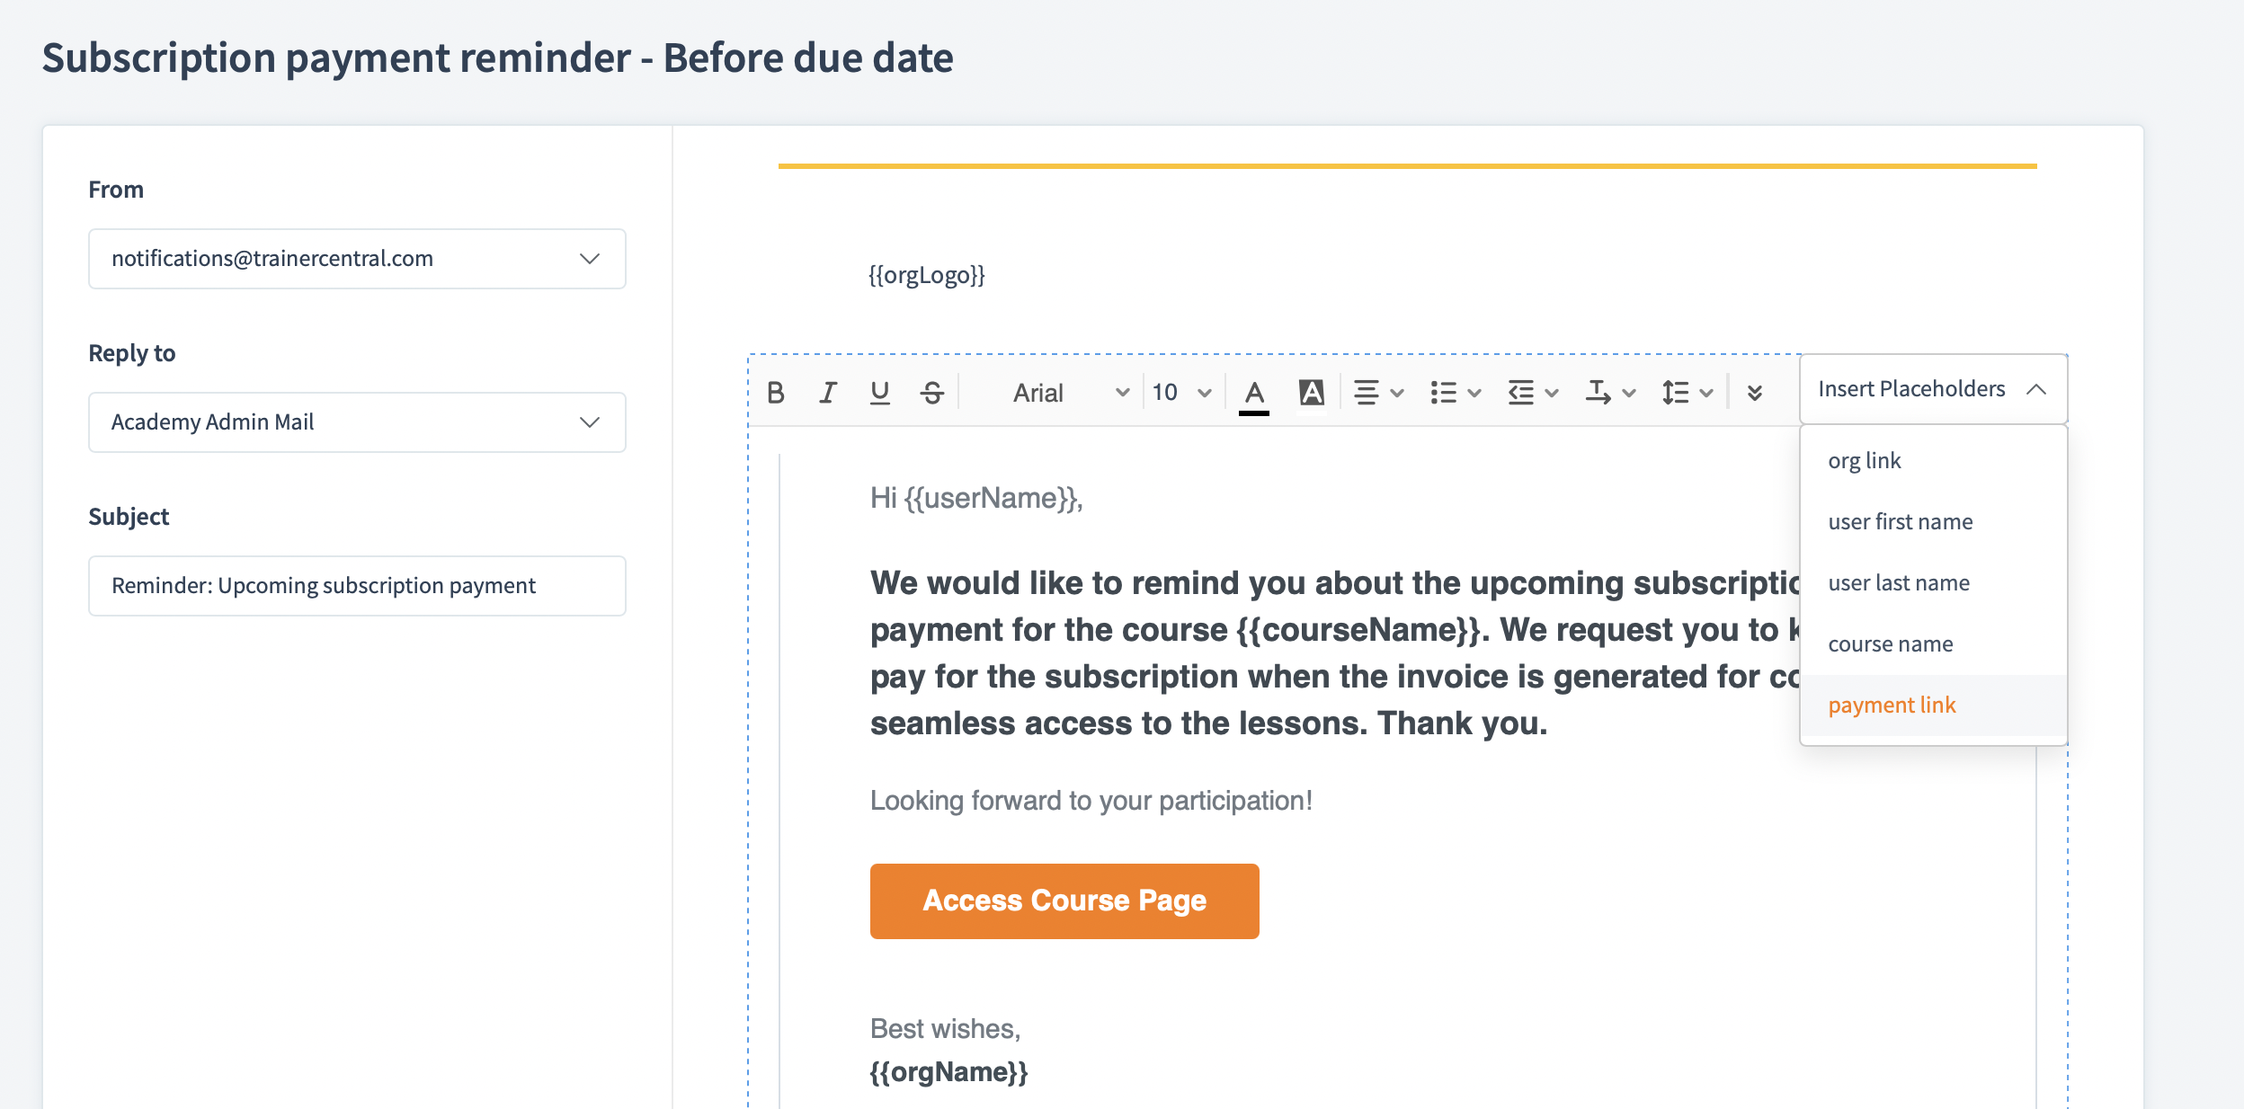Screen dimensions: 2244x1109
Task: Insert the payment link placeholder
Action: point(1892,705)
